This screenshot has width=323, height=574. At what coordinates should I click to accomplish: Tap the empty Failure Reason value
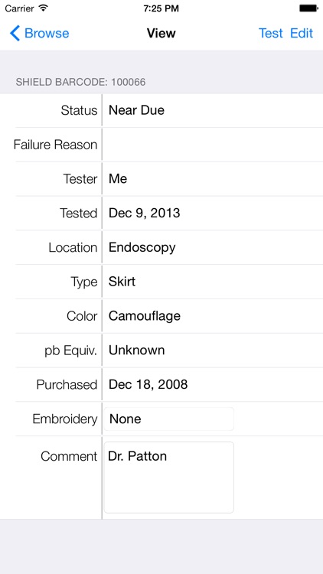(213, 145)
